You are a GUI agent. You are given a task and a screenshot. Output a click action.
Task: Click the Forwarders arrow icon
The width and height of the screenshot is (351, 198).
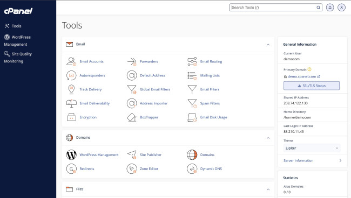click(132, 61)
